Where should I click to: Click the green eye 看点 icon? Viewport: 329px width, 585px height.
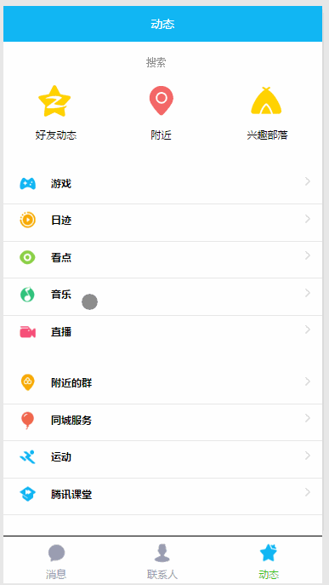[x=27, y=257]
